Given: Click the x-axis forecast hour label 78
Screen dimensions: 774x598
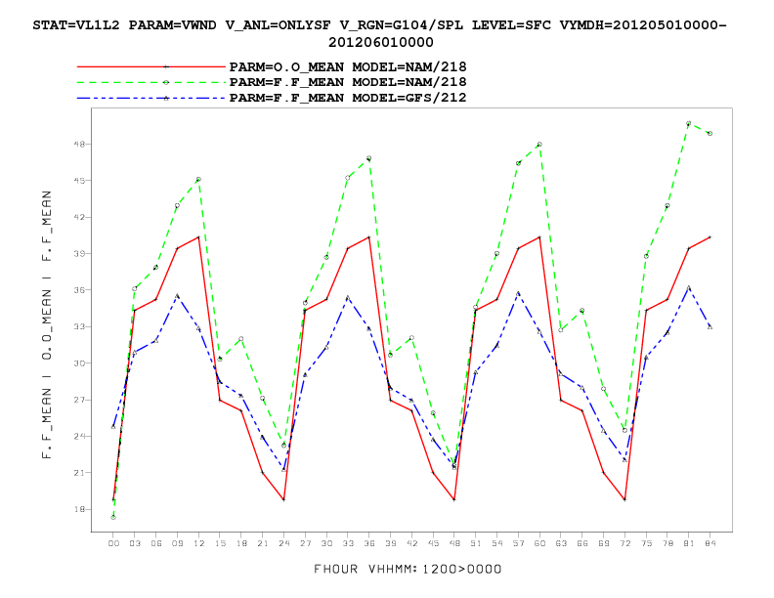Looking at the screenshot, I should (x=667, y=543).
